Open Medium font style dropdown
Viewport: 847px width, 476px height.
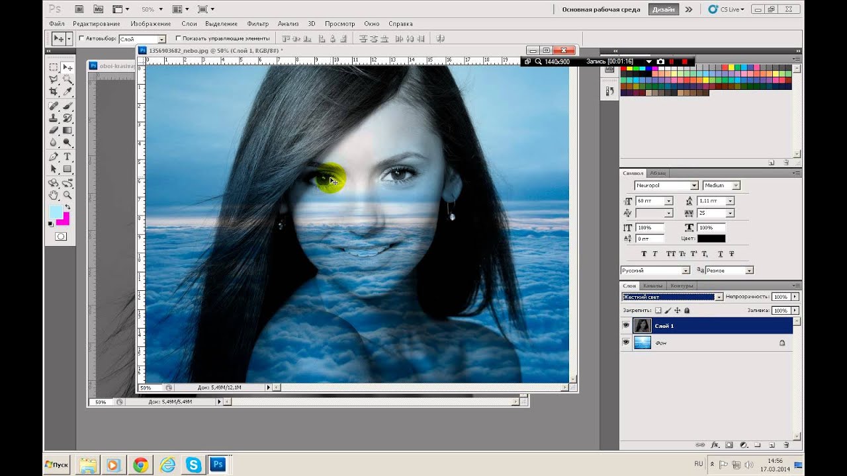pos(721,186)
